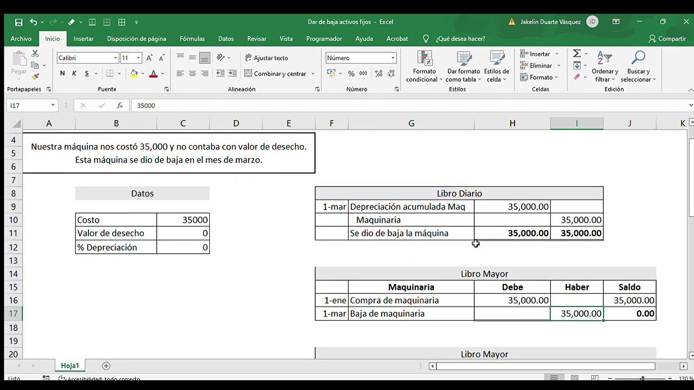
Task: Toggle Ajustar texto wrap option
Action: click(266, 58)
